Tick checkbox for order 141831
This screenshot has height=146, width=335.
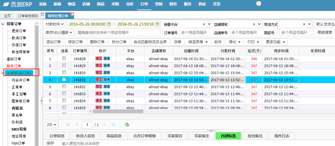pos(64,79)
